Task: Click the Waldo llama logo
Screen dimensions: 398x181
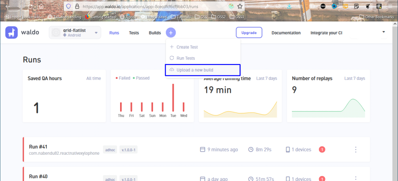Action: [x=11, y=32]
